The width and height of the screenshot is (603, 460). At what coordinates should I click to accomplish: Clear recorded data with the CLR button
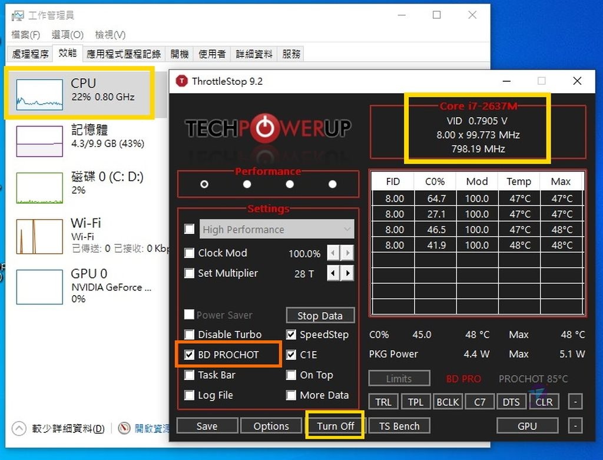pyautogui.click(x=544, y=401)
